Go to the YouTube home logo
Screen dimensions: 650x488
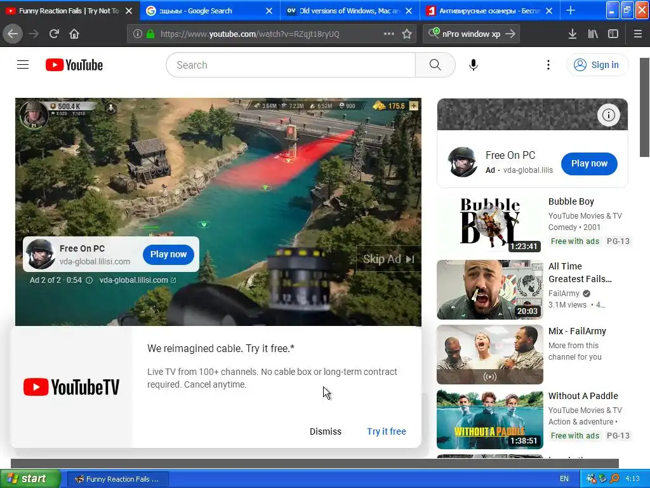point(74,65)
